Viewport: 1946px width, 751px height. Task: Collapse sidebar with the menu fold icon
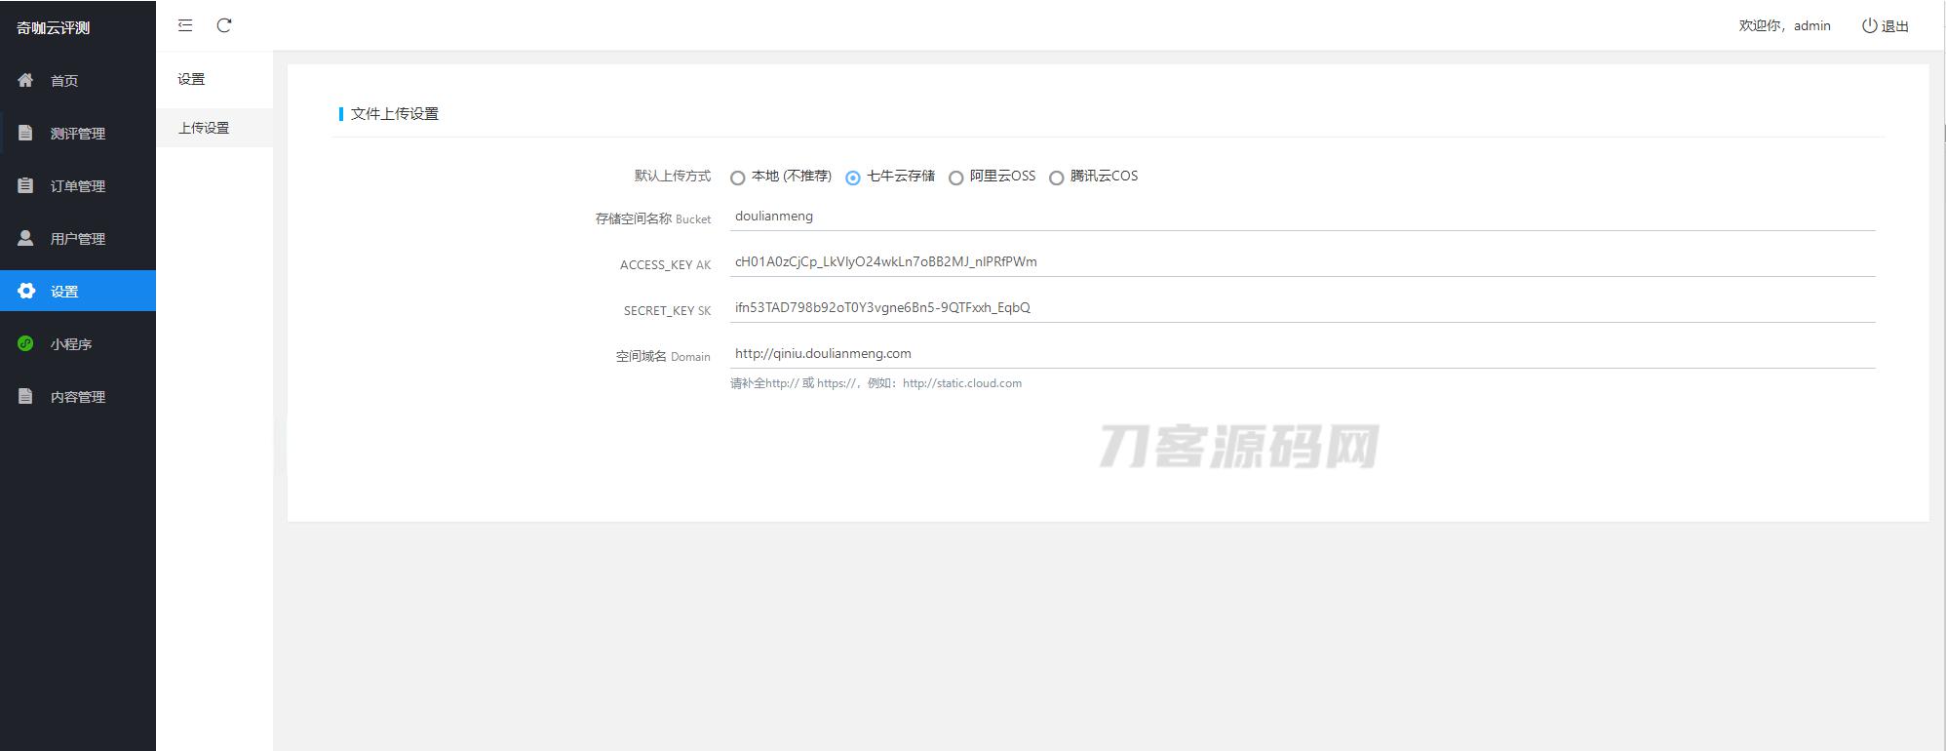pyautogui.click(x=185, y=25)
